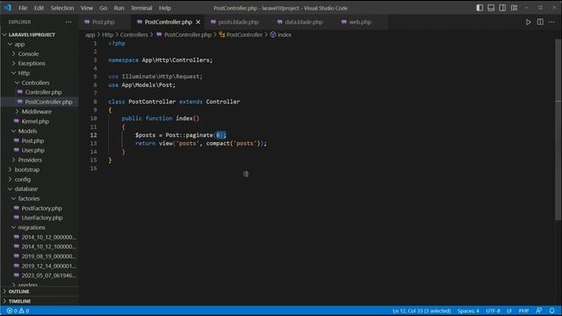The width and height of the screenshot is (562, 316).
Task: Change end of line LF setting
Action: pyautogui.click(x=509, y=311)
